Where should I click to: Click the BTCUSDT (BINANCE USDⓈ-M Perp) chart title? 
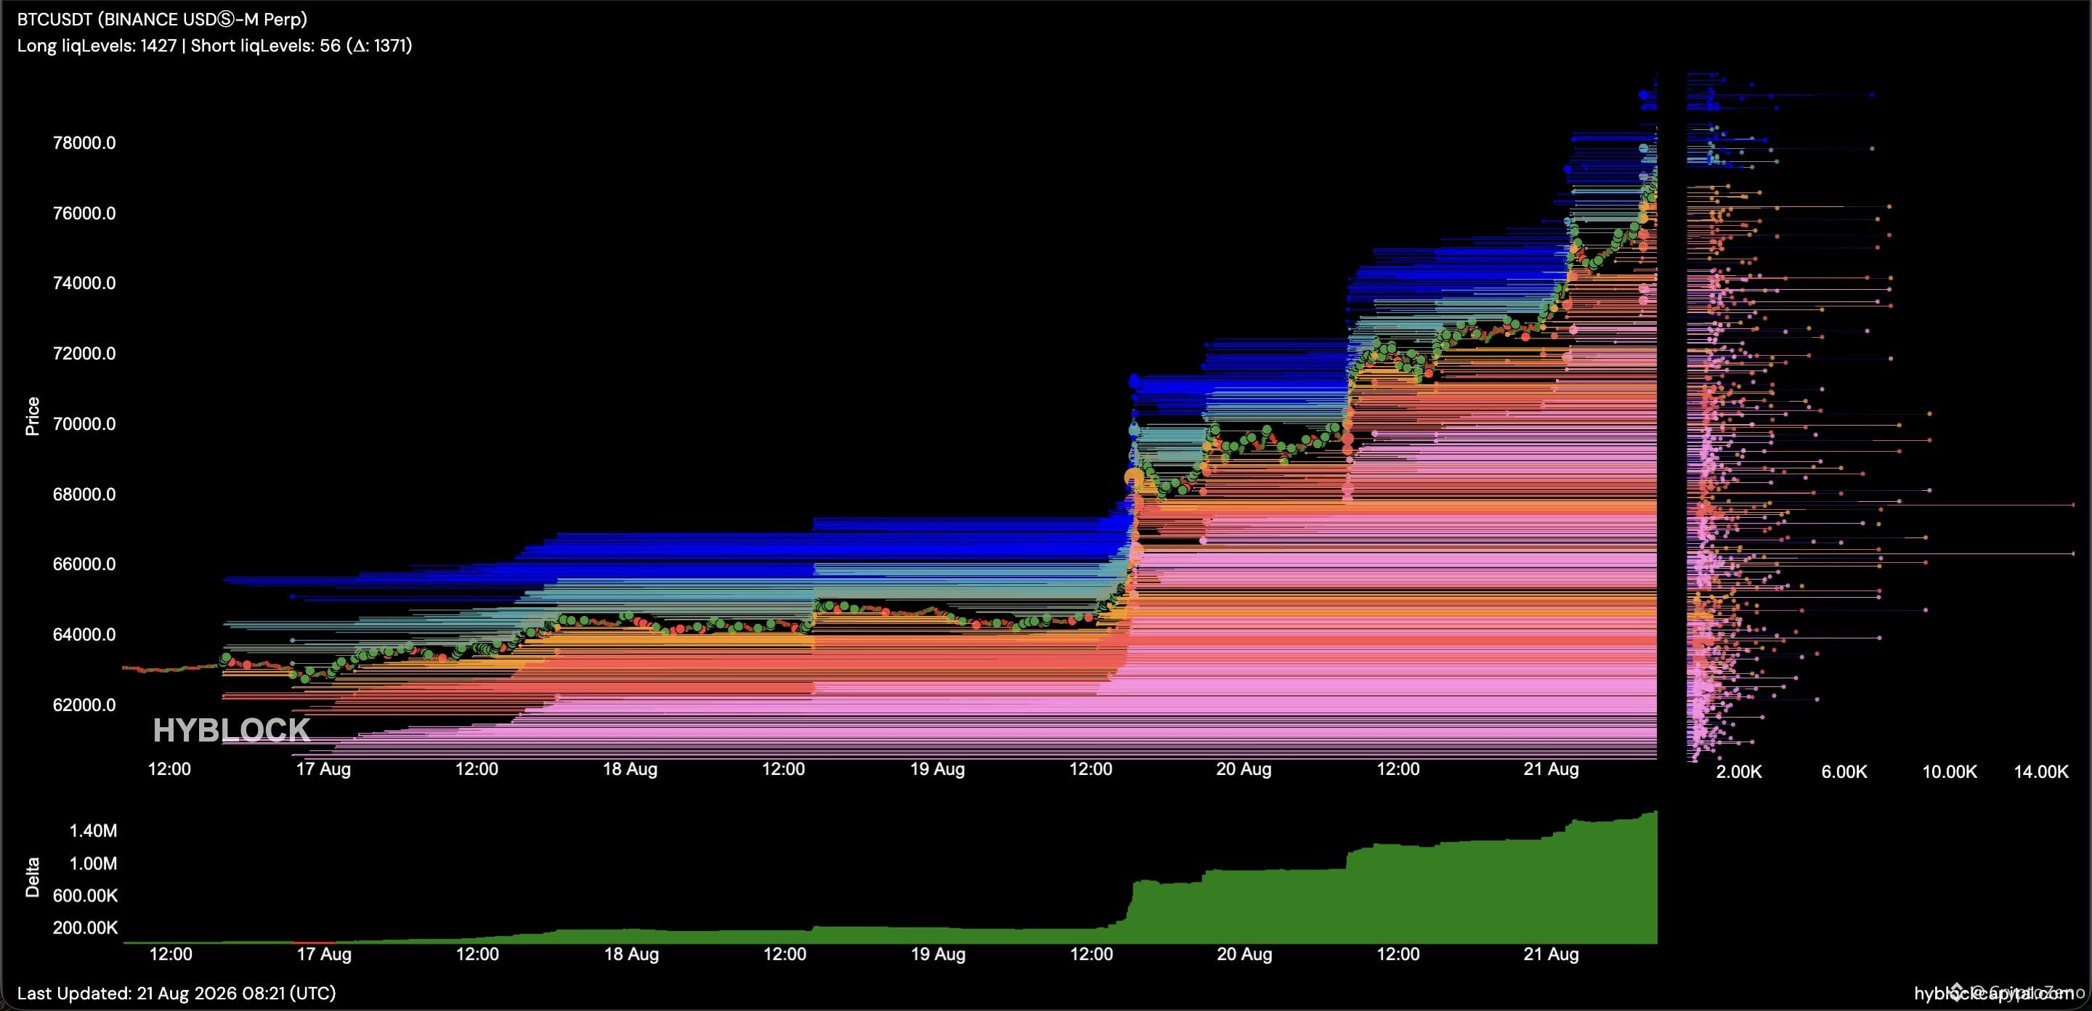pyautogui.click(x=163, y=19)
